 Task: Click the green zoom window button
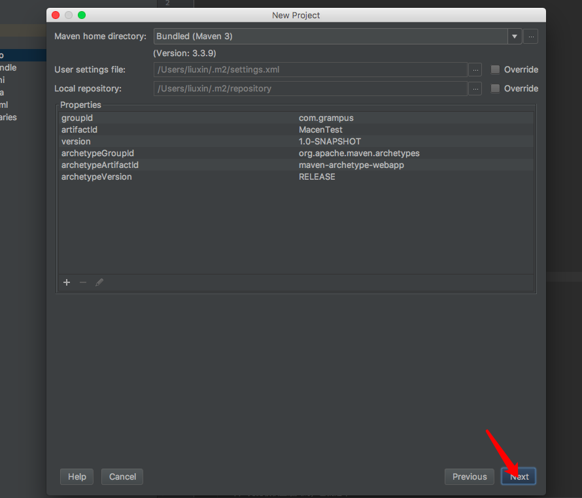[82, 15]
